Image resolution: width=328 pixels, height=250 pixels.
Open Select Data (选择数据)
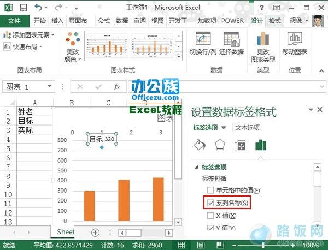(231, 44)
